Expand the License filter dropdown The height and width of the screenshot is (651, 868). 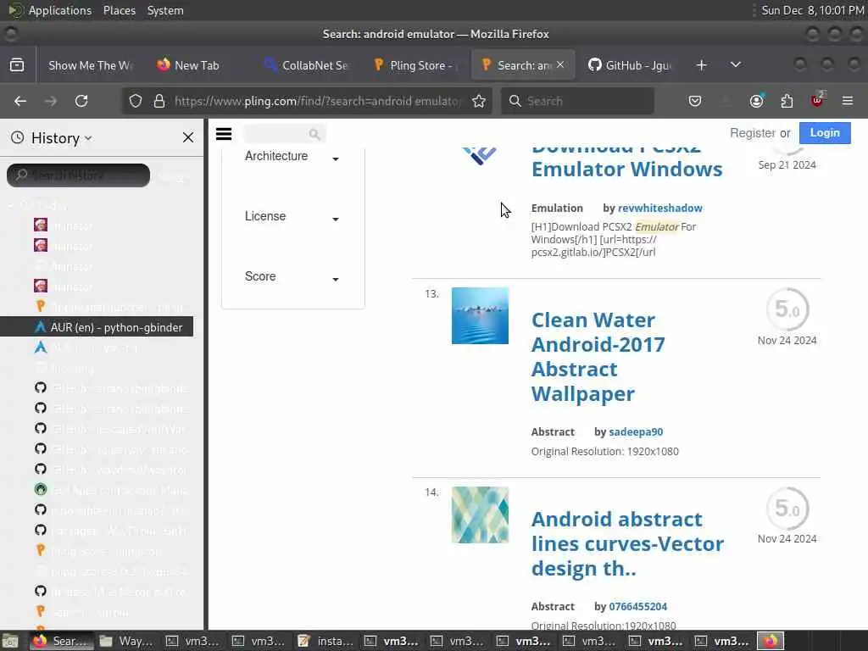(x=292, y=216)
